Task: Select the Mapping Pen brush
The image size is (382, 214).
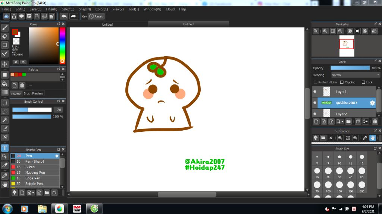Action: click(x=35, y=173)
